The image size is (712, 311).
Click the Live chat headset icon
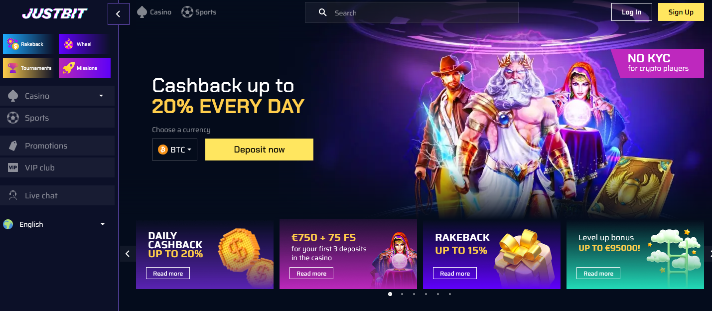[13, 195]
